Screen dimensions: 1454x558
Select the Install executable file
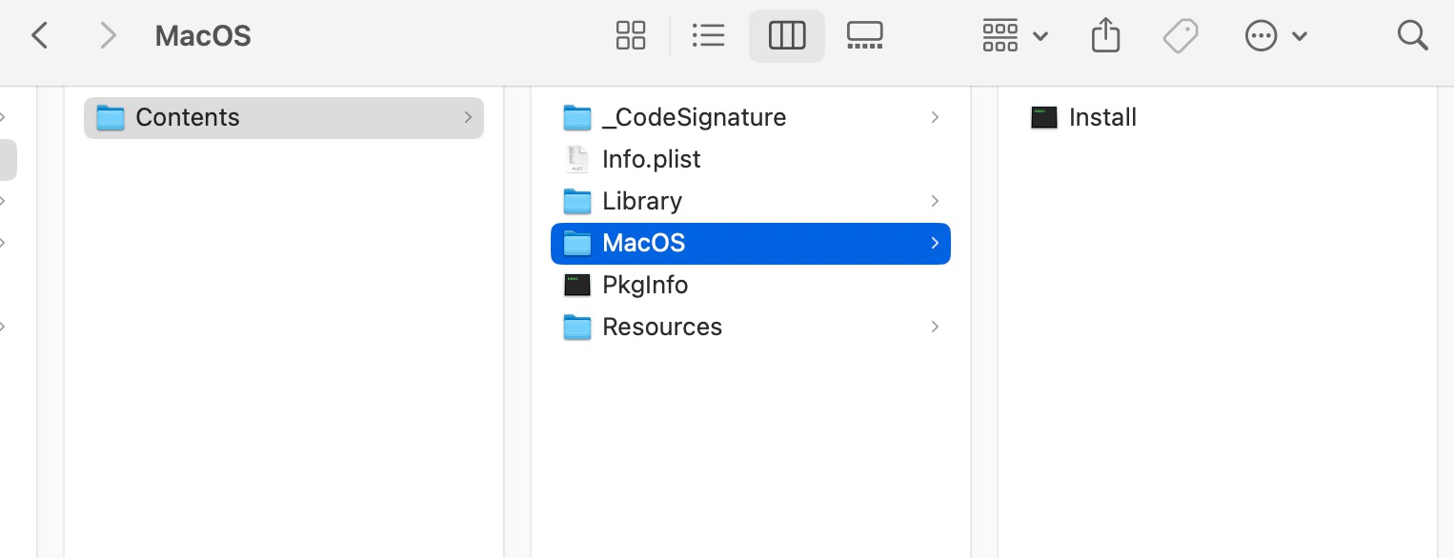pyautogui.click(x=1101, y=118)
